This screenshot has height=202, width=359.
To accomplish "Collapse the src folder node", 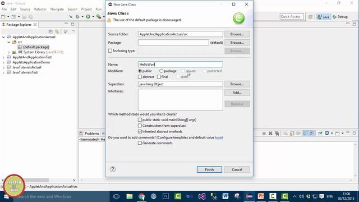I will pyautogui.click(x=9, y=42).
